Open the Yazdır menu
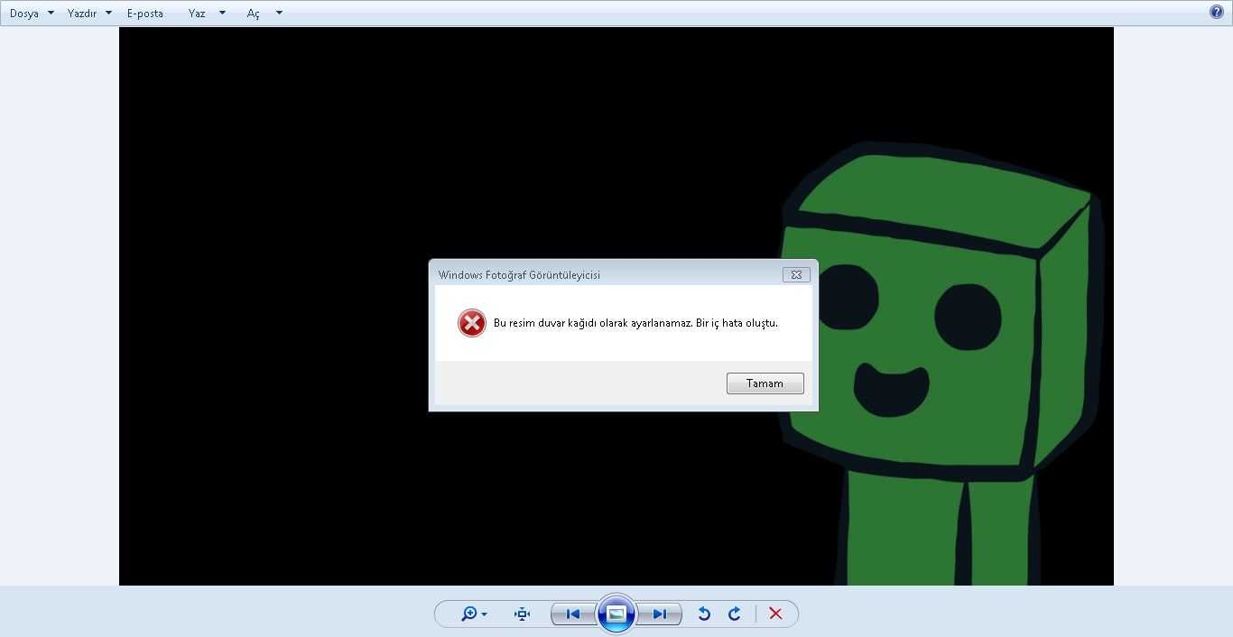The image size is (1233, 637). pos(82,14)
